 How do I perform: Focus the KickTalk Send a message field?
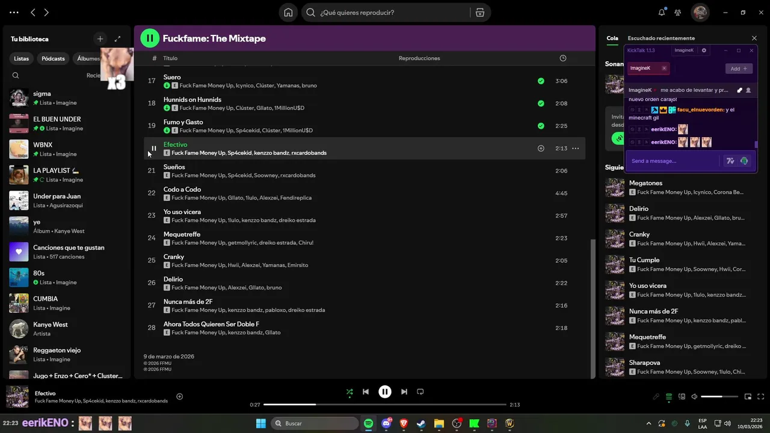pos(673,161)
